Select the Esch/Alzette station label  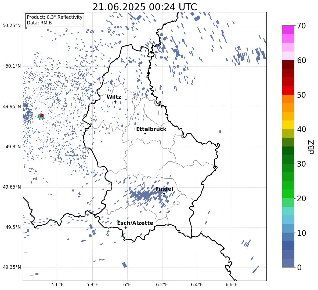(135, 223)
